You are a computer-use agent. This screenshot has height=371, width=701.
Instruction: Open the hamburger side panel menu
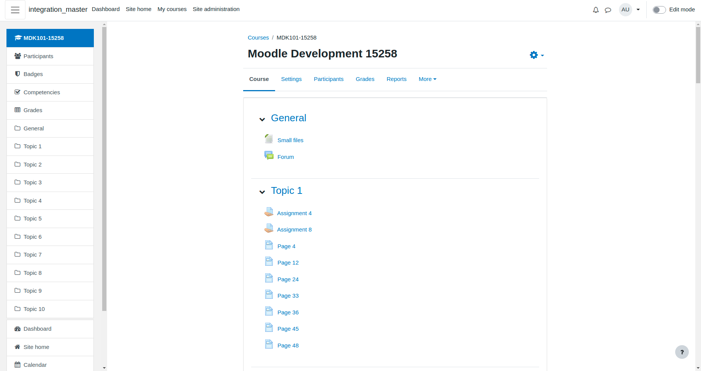point(15,10)
